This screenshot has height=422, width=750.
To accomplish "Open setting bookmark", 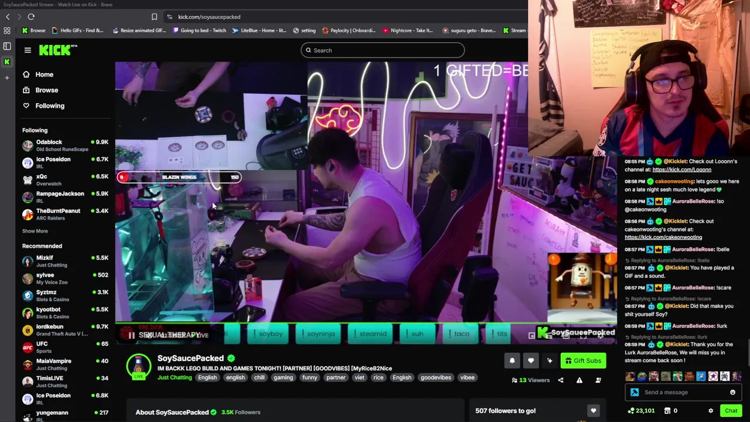I will click(x=304, y=30).
